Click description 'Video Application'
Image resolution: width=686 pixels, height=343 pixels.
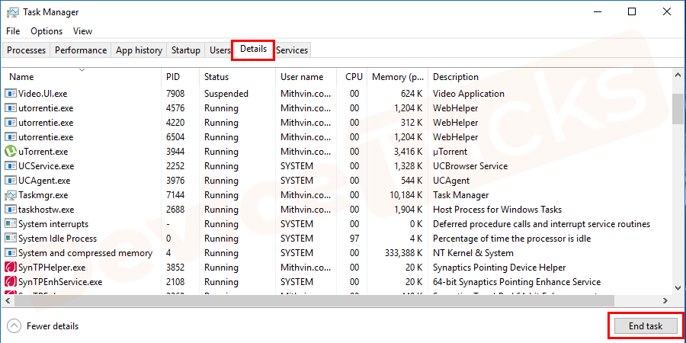click(x=469, y=94)
